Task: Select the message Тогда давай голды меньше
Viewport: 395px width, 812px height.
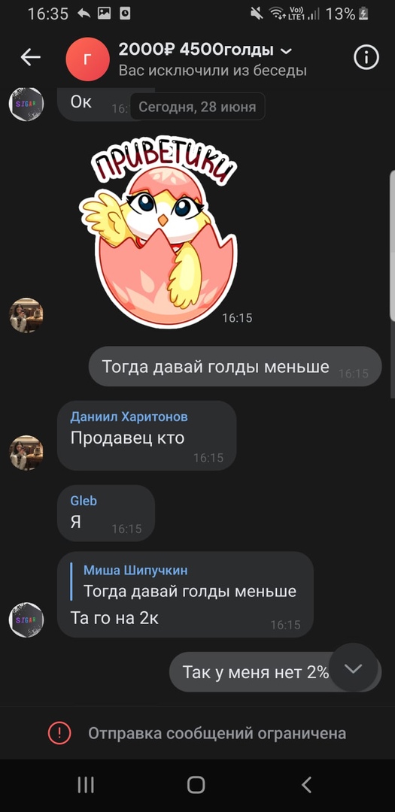Action: 235,367
